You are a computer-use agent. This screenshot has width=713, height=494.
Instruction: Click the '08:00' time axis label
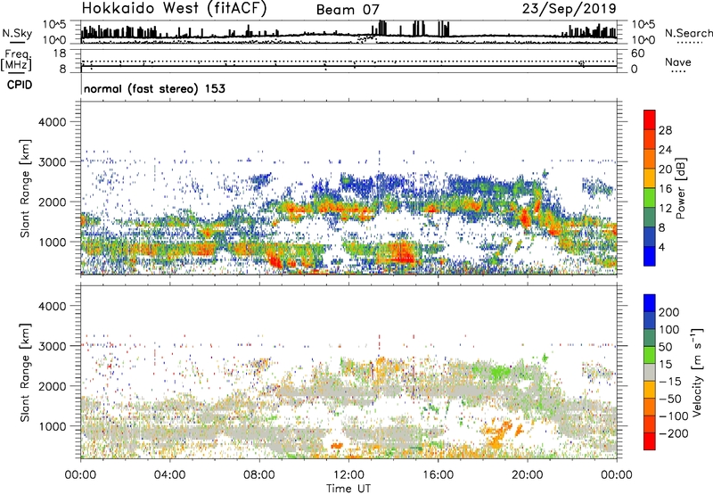259,475
